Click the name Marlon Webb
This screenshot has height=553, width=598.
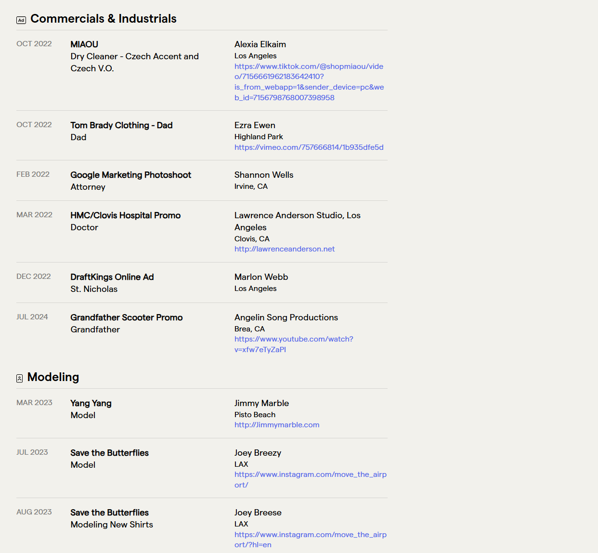coord(261,277)
